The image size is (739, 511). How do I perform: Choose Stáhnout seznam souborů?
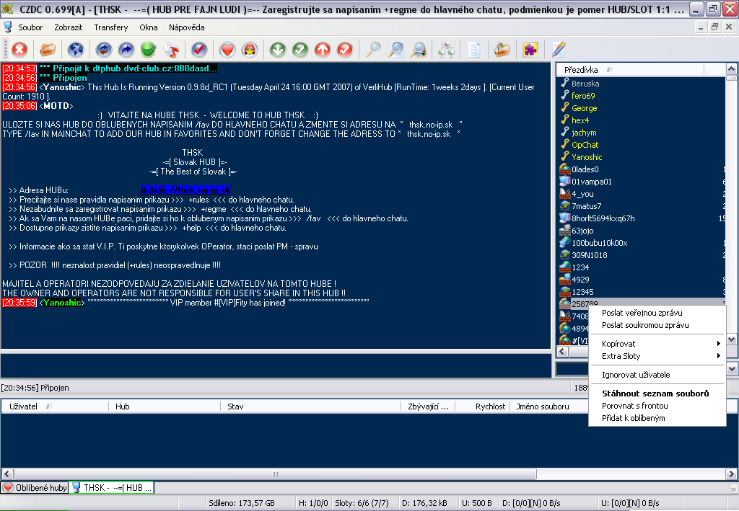click(x=655, y=394)
